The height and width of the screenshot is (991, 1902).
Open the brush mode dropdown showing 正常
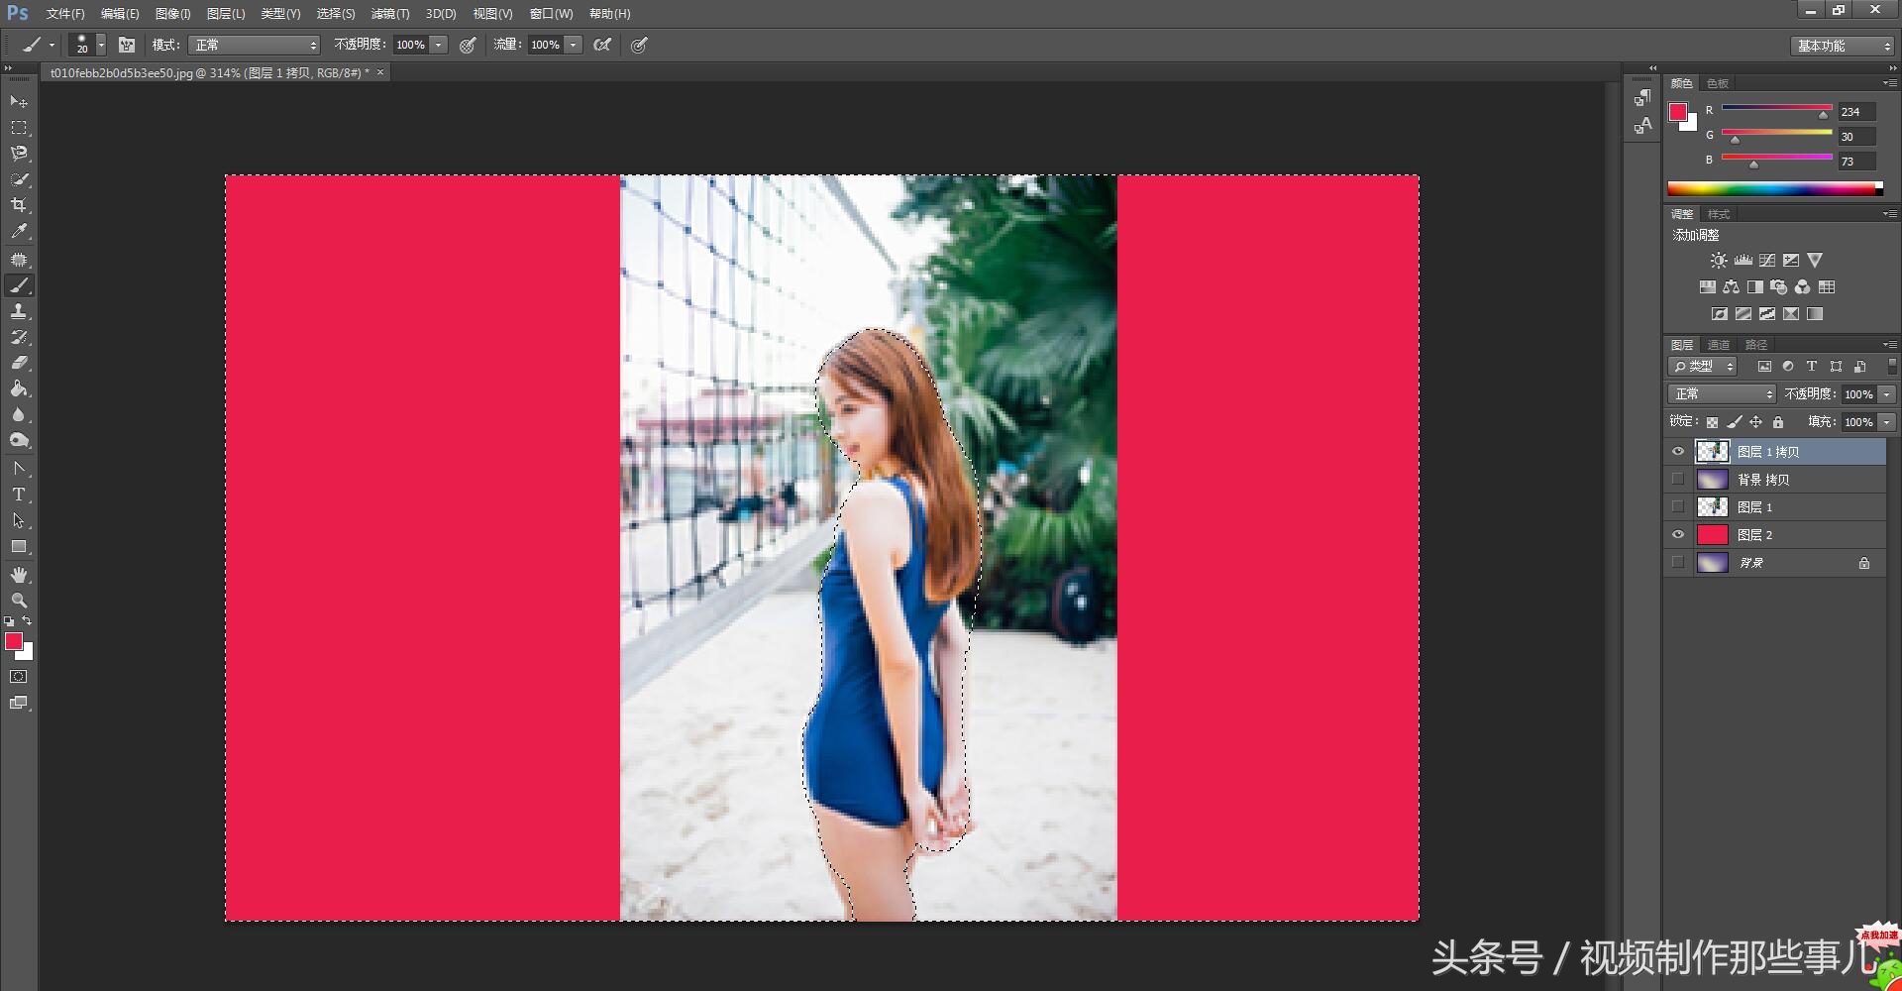pos(255,45)
